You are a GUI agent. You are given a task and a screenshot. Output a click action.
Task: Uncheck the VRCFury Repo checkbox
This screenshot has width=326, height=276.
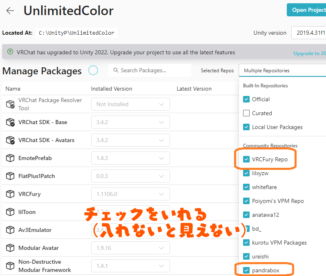click(x=246, y=159)
